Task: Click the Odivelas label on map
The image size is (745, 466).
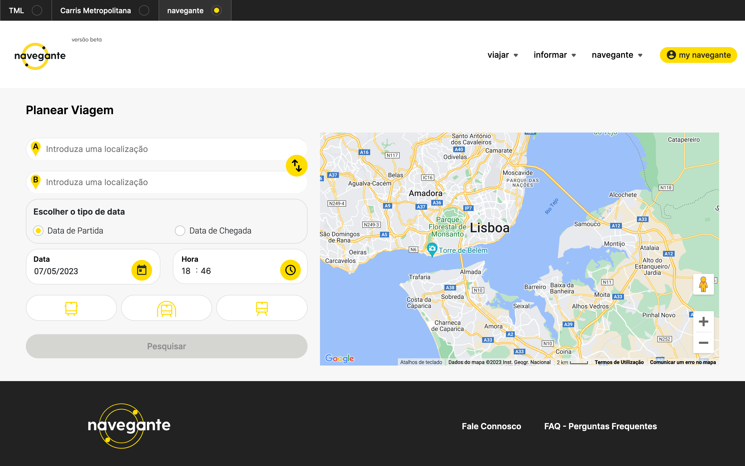Action: (455, 157)
